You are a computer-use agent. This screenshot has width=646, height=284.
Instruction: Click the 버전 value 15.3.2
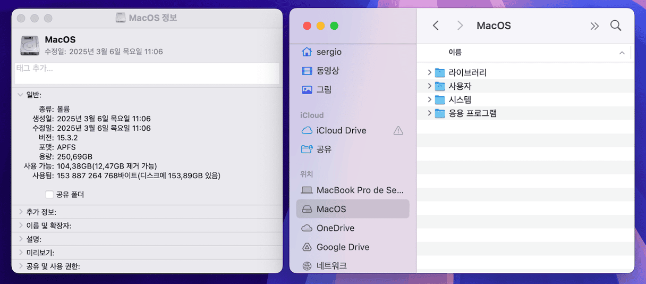(68, 137)
